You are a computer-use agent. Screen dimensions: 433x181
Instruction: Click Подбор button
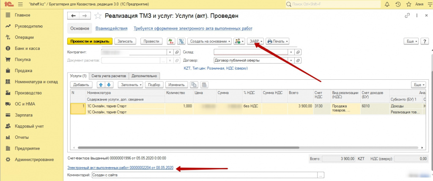point(155,84)
